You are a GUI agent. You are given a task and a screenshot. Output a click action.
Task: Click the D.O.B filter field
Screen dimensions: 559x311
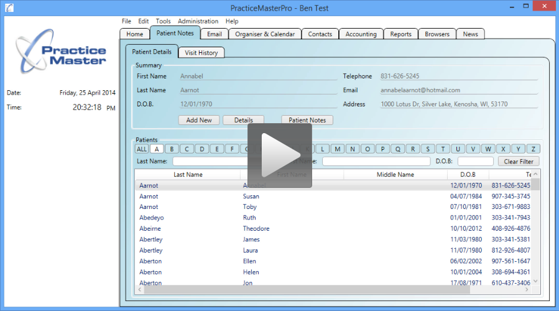476,162
